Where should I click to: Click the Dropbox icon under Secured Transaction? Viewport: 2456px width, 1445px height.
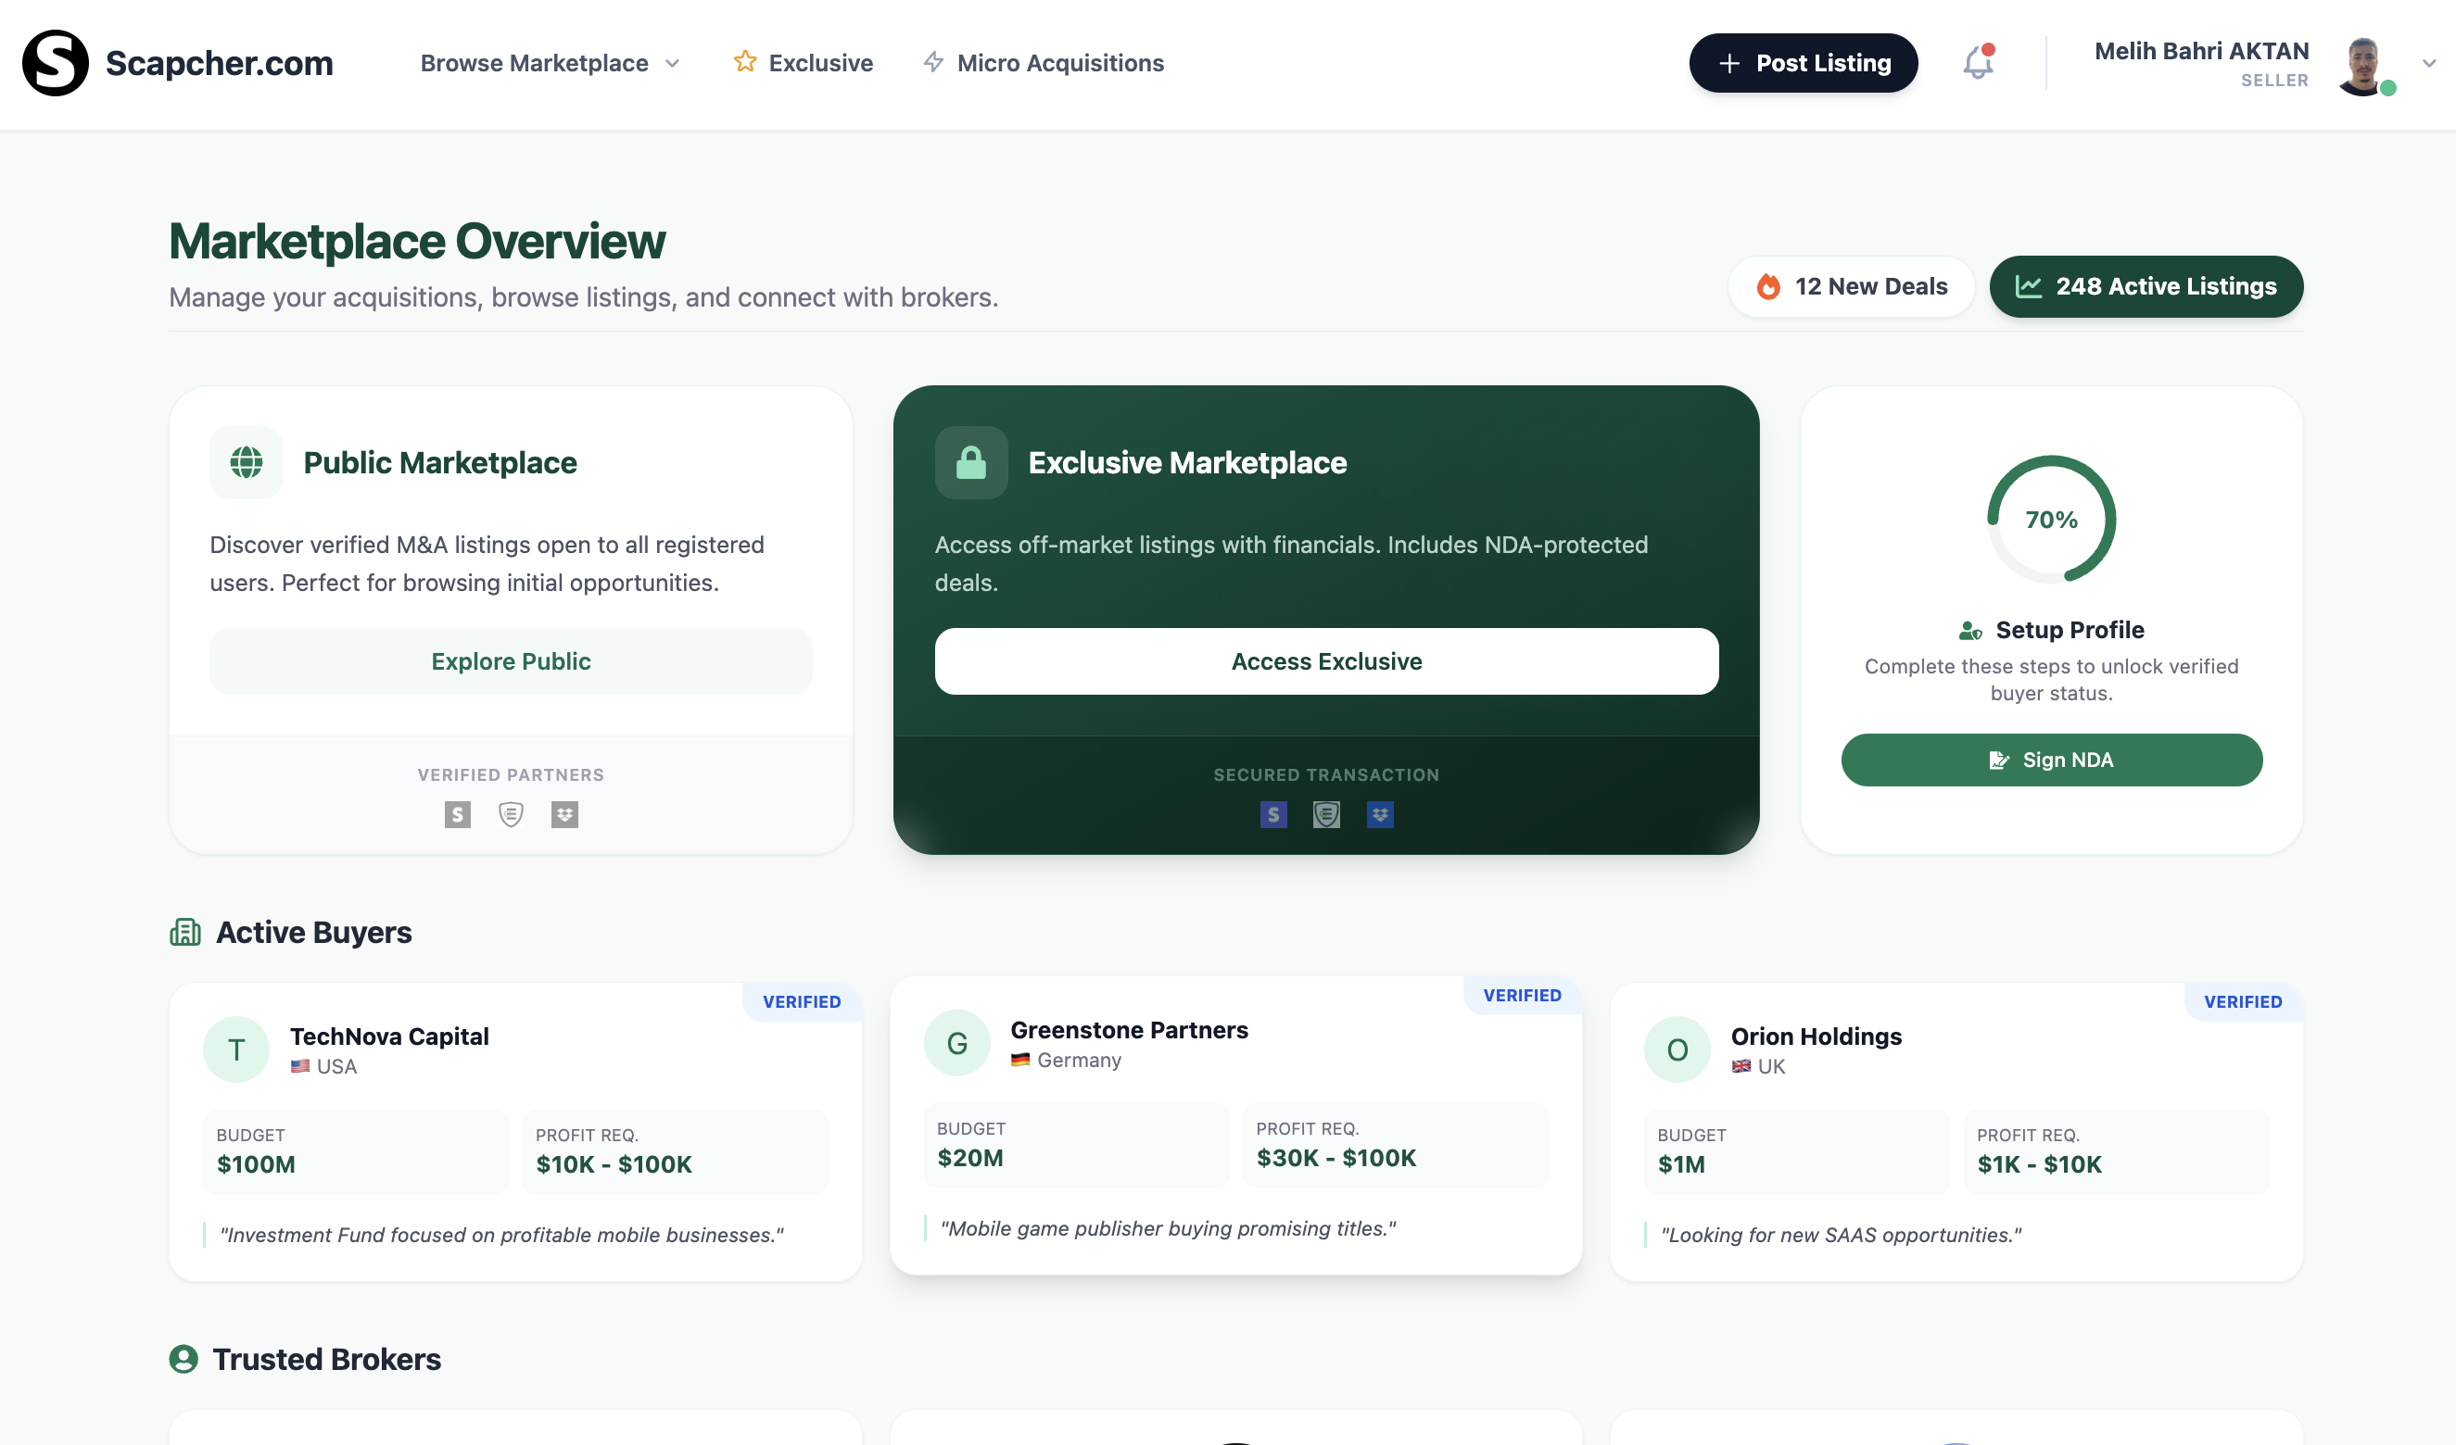coord(1381,814)
